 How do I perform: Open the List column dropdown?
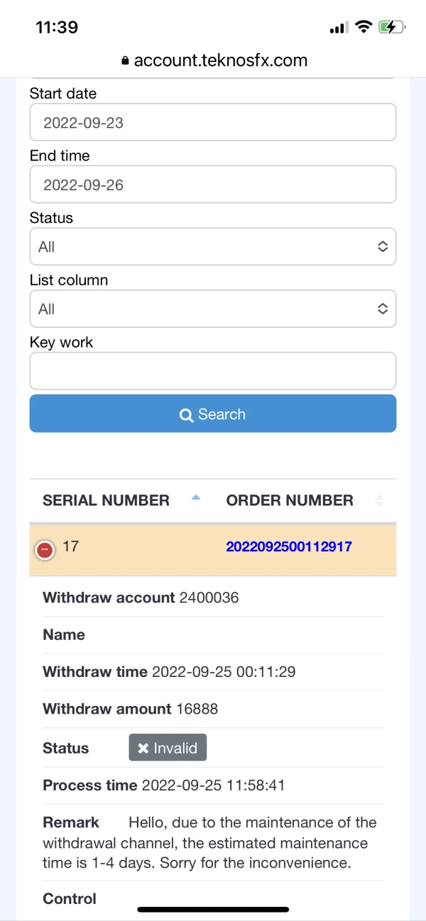tap(212, 309)
